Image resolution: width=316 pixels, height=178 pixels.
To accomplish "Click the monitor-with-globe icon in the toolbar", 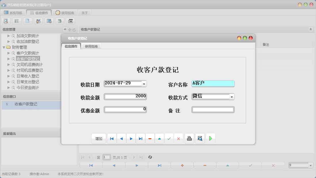I will pos(49,21).
